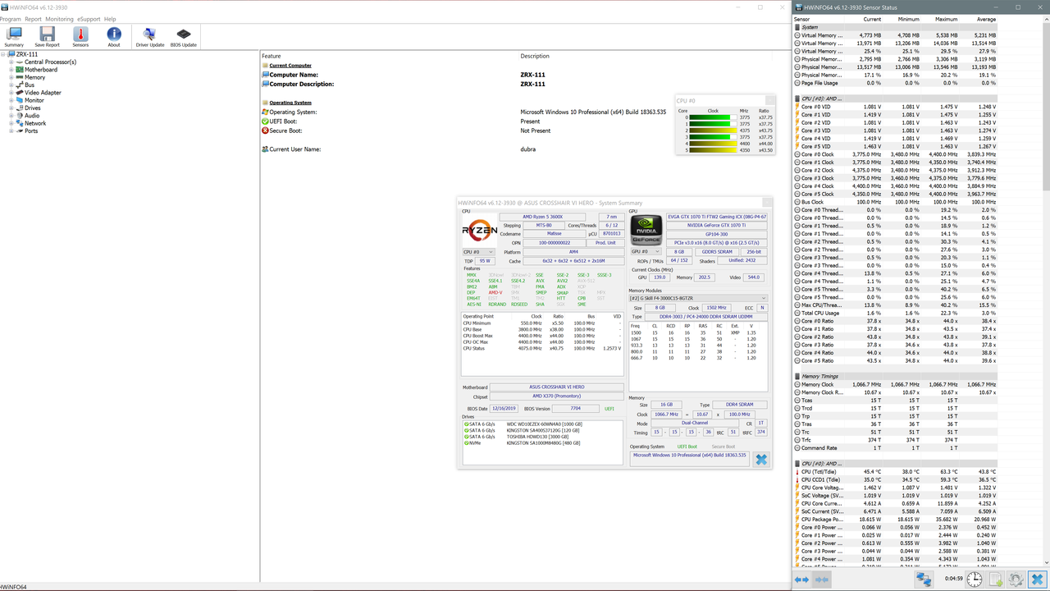The width and height of the screenshot is (1050, 591).
Task: Open the eSupport menu
Action: pos(89,19)
